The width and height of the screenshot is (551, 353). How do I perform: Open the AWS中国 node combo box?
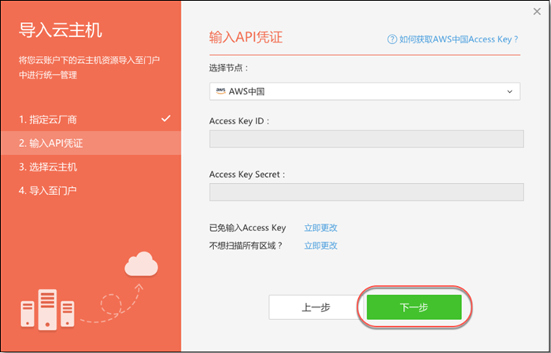coord(364,92)
